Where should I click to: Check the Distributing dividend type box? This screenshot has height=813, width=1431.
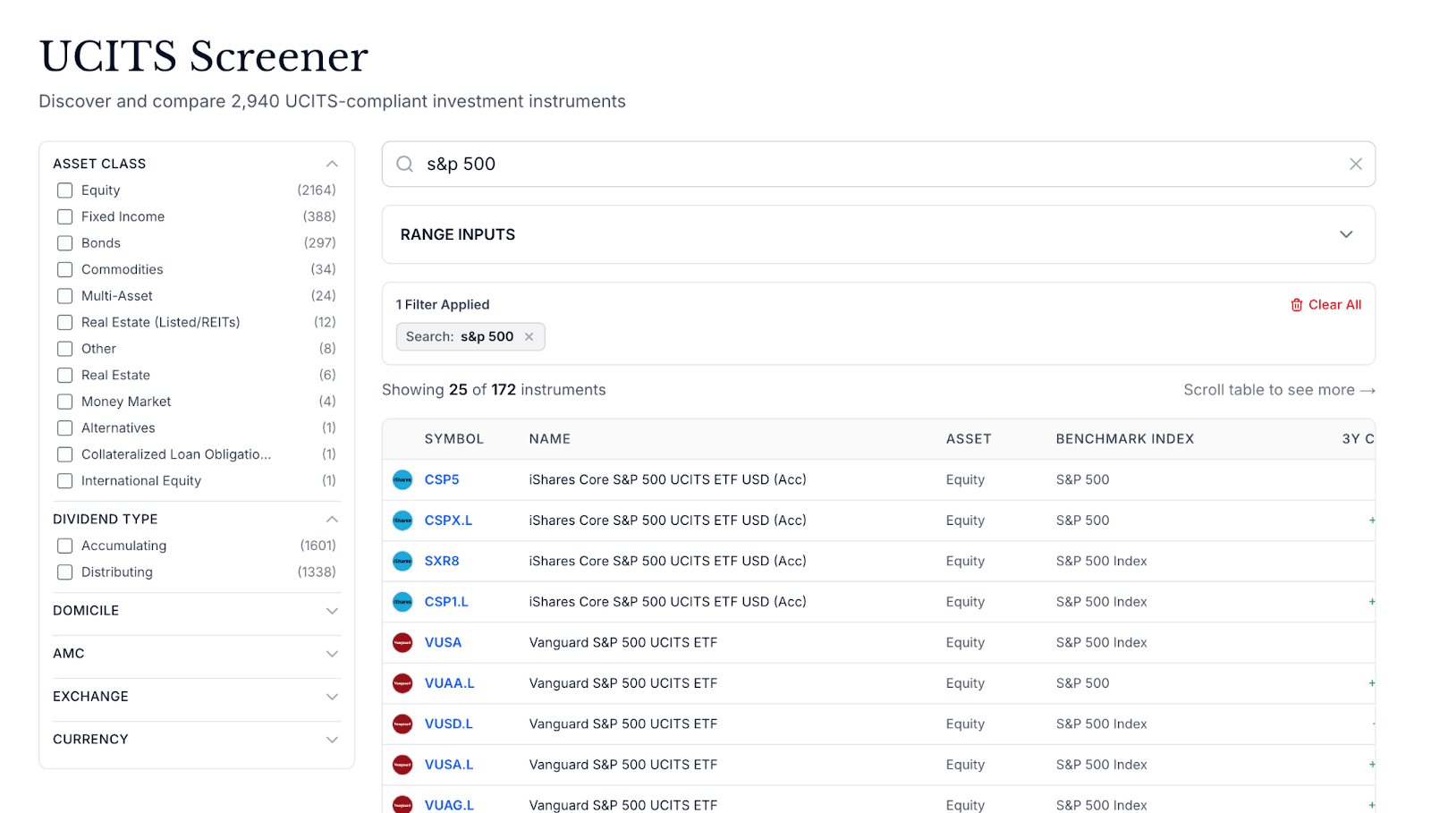64,572
